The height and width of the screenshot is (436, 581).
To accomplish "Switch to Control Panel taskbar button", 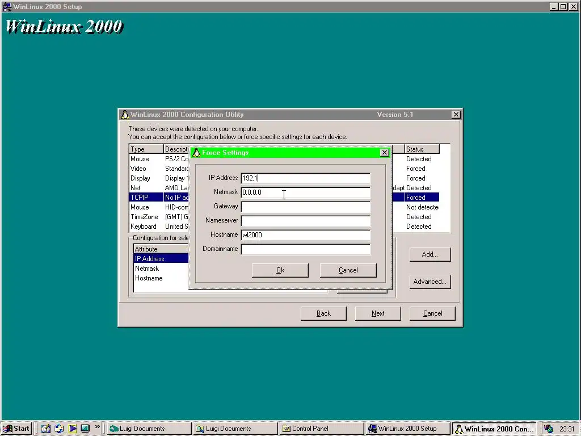I will 321,429.
